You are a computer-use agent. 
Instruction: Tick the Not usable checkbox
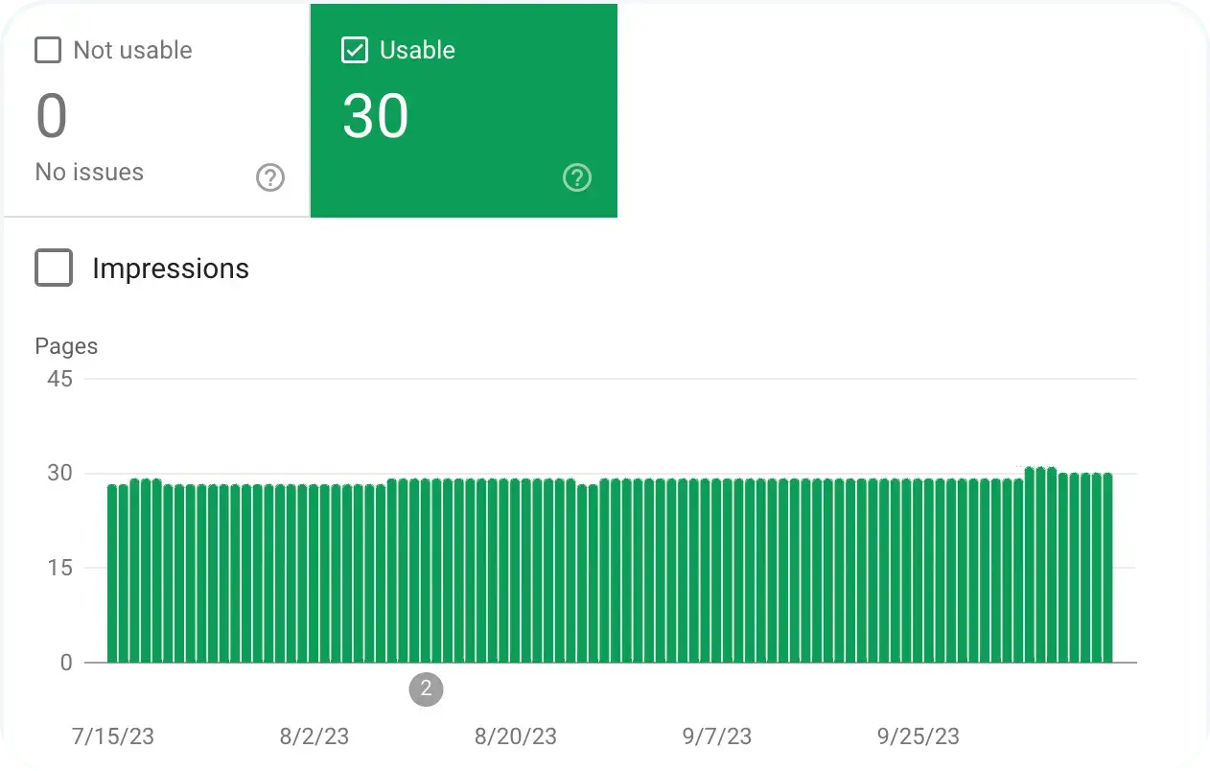point(48,50)
